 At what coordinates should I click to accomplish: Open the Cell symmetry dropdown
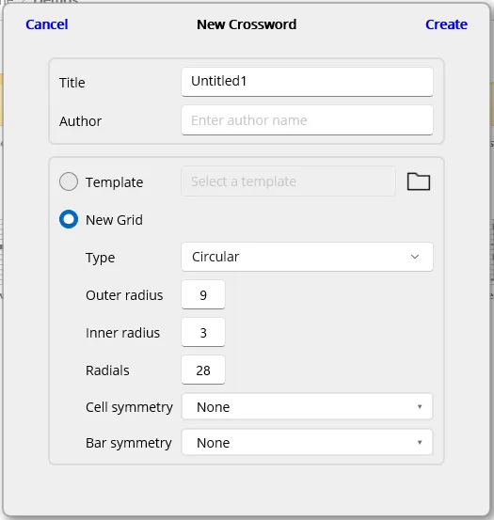coord(307,406)
